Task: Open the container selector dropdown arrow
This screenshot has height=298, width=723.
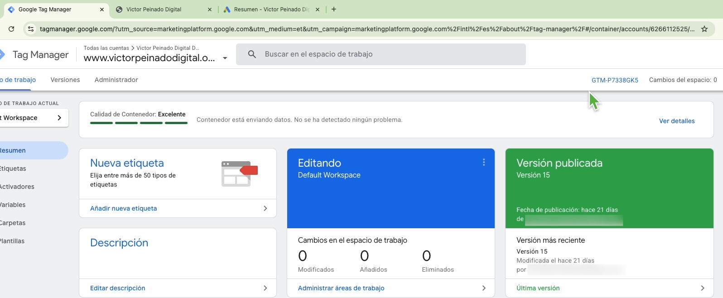Action: pyautogui.click(x=225, y=58)
